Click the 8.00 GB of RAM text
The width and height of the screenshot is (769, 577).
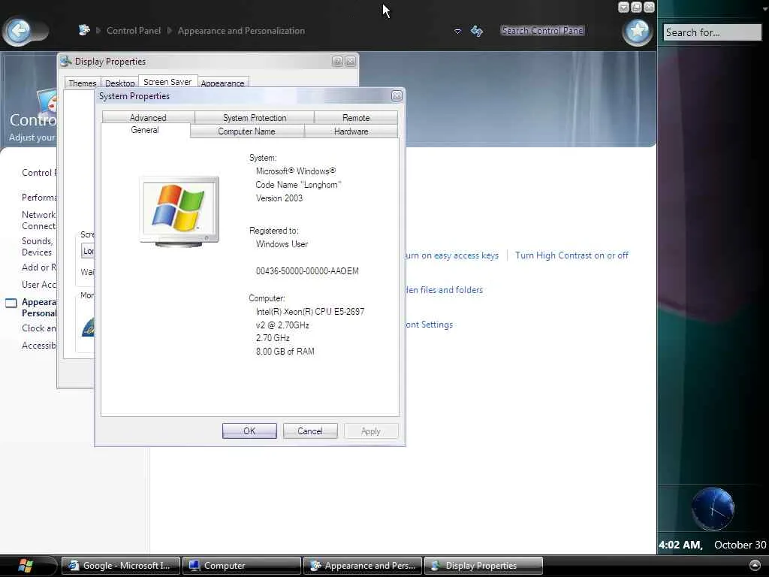(285, 352)
